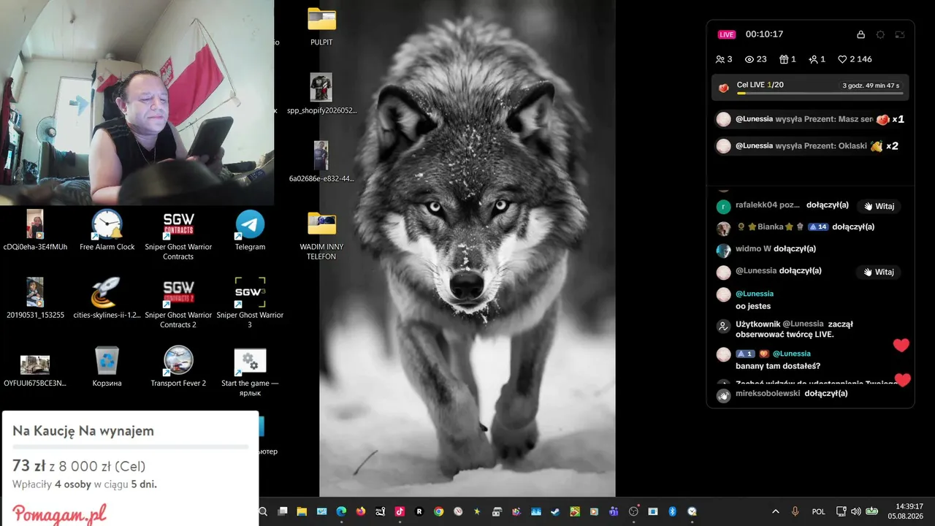Click the lock icon in LIVE panel
The image size is (935, 526).
tap(860, 34)
